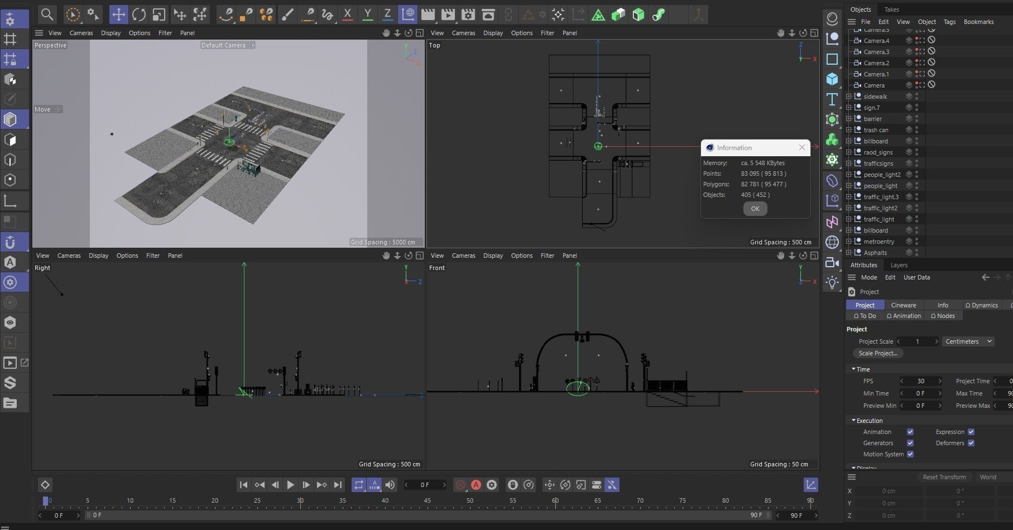1013x530 pixels.
Task: Switch to the Takes tab
Action: pyautogui.click(x=891, y=9)
